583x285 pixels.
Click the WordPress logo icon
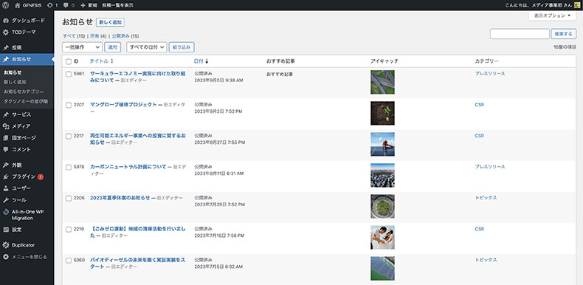pyautogui.click(x=6, y=5)
